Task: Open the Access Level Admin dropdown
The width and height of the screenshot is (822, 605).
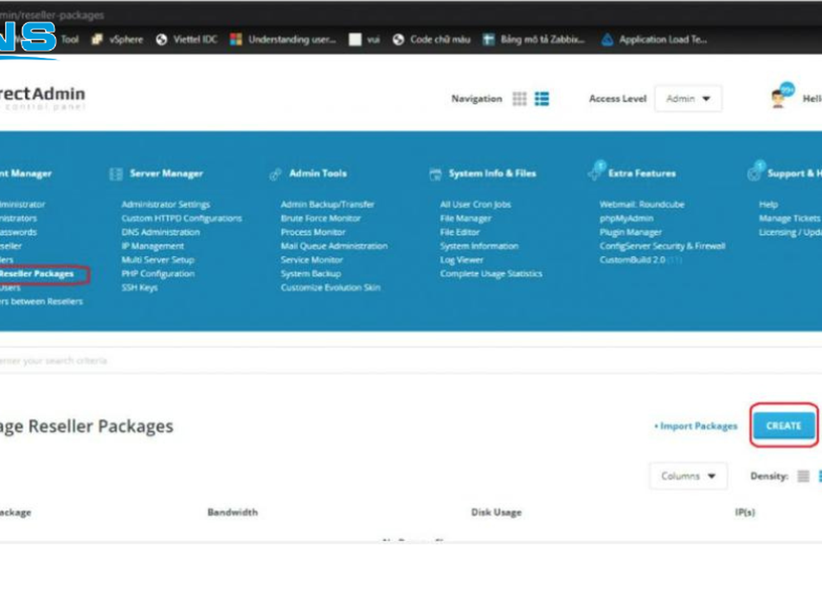Action: [x=688, y=99]
